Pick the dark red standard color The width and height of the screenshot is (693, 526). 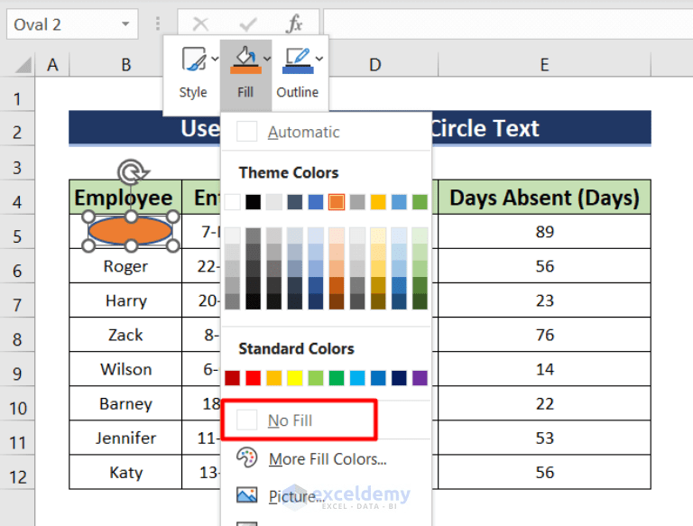(233, 378)
